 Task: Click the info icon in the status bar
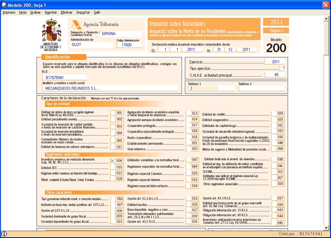pos(4,234)
